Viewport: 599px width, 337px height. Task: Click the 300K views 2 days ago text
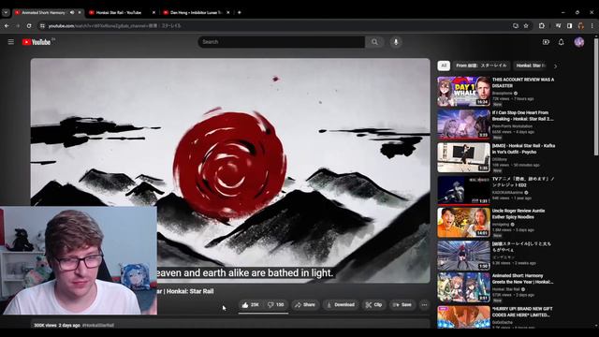[57, 326]
